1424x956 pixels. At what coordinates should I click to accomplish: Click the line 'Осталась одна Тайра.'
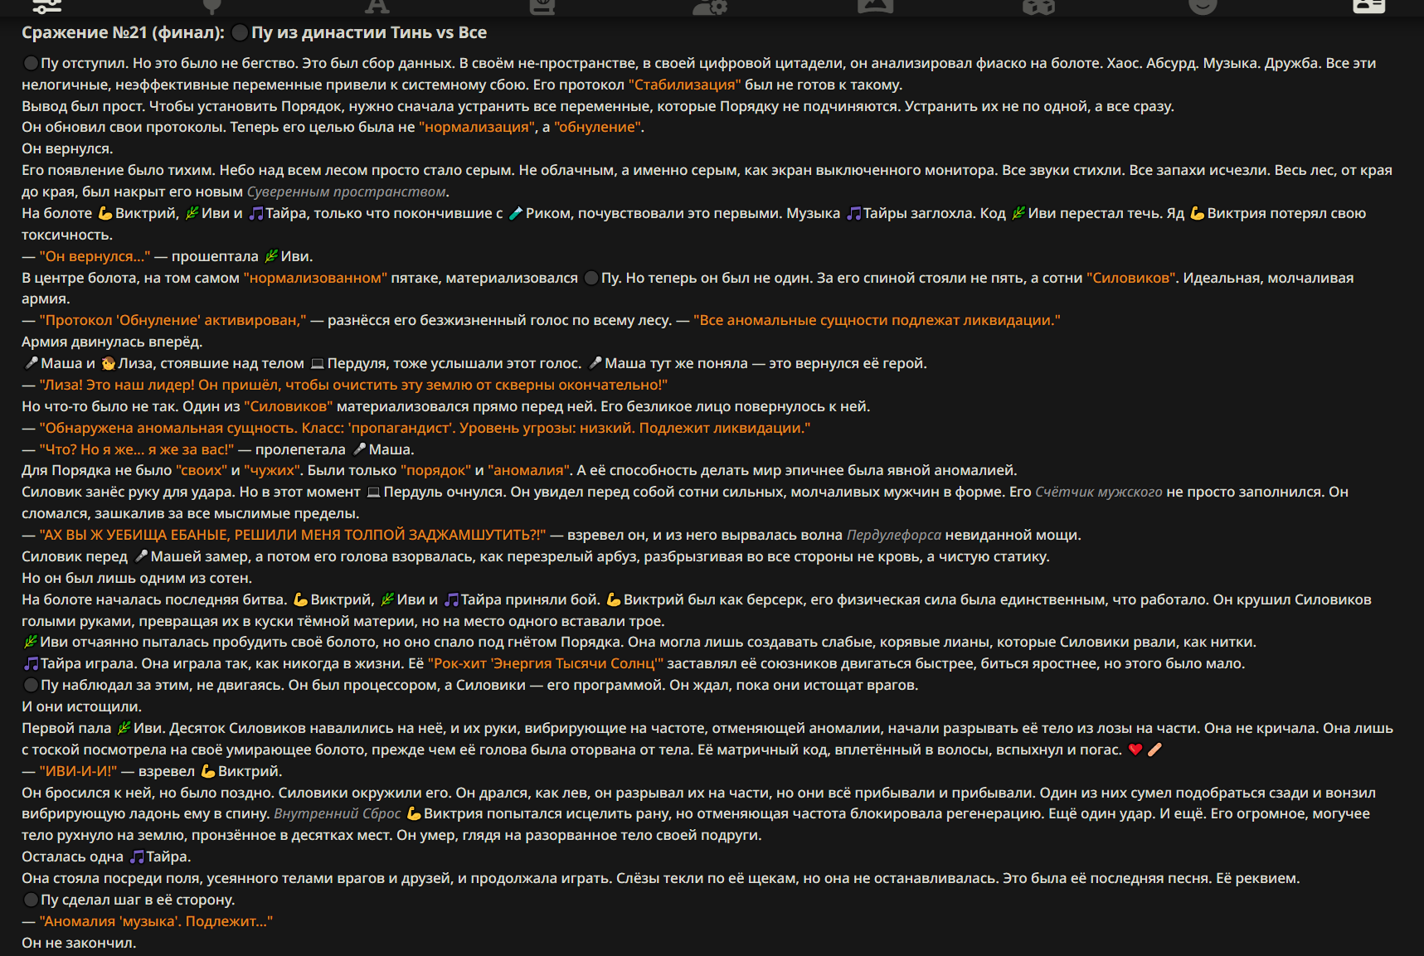point(106,857)
